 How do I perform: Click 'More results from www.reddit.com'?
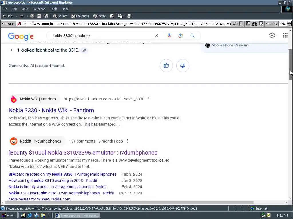pos(39,199)
